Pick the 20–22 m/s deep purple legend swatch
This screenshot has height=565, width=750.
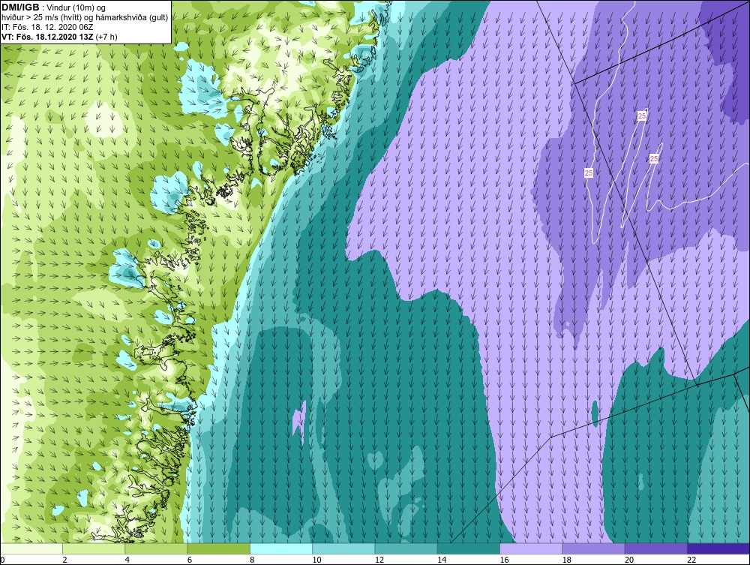[655, 548]
